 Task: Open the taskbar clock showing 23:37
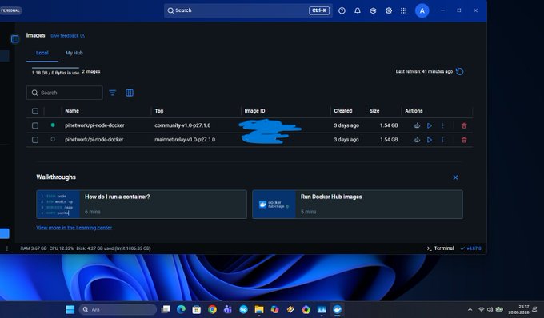click(x=518, y=309)
